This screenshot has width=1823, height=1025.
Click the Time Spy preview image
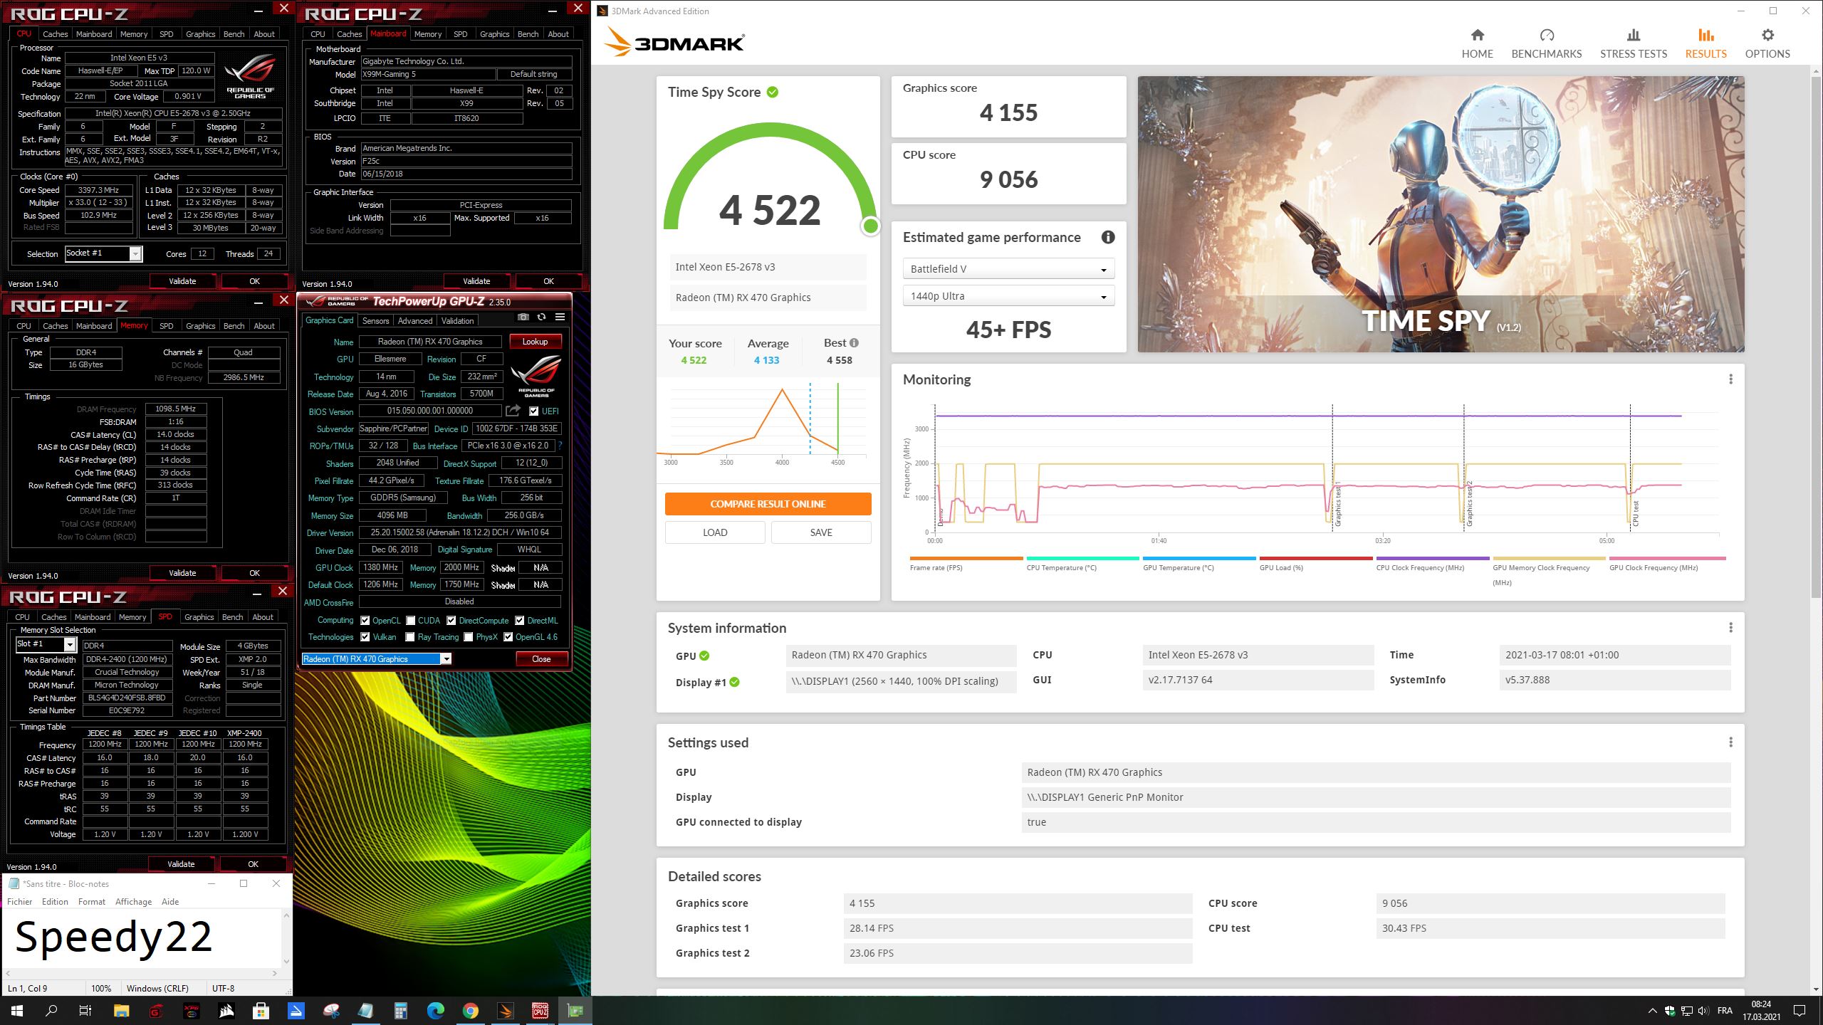[1441, 214]
